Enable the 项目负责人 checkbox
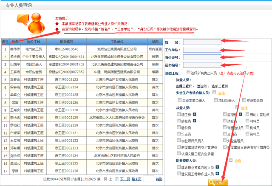This screenshot has height=186, width=272. 215,100
